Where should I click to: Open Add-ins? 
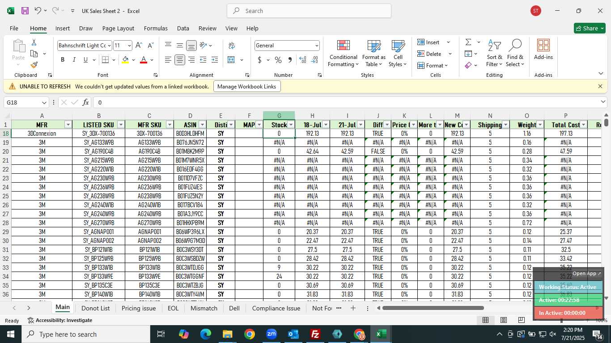[x=543, y=50]
